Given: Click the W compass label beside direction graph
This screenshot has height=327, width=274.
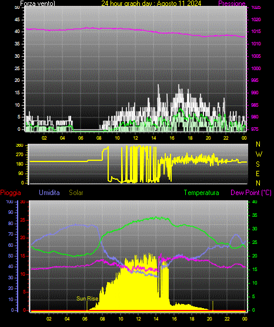Looking at the screenshot, I should point(259,154).
